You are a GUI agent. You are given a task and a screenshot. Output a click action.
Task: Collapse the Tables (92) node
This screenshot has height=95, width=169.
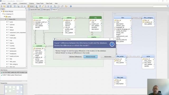pyautogui.click(x=6, y=19)
